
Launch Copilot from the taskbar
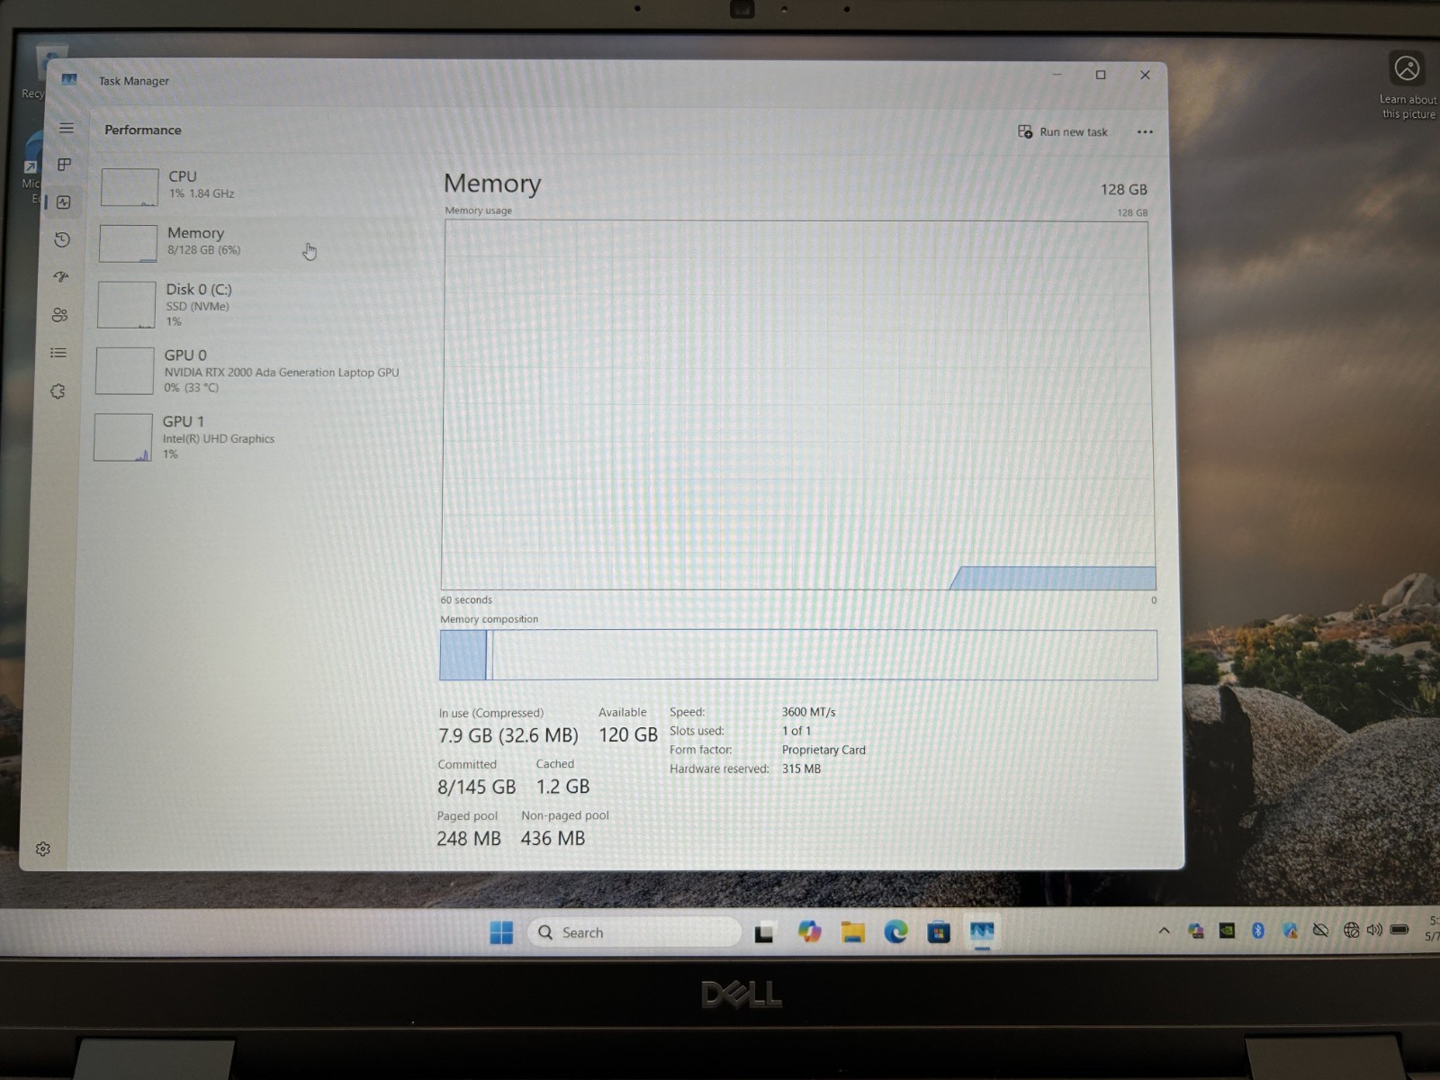pos(809,931)
